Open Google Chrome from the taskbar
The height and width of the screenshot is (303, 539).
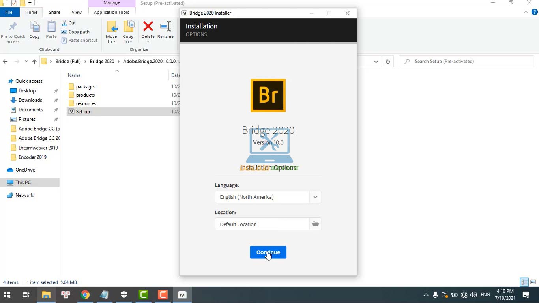[x=85, y=295]
